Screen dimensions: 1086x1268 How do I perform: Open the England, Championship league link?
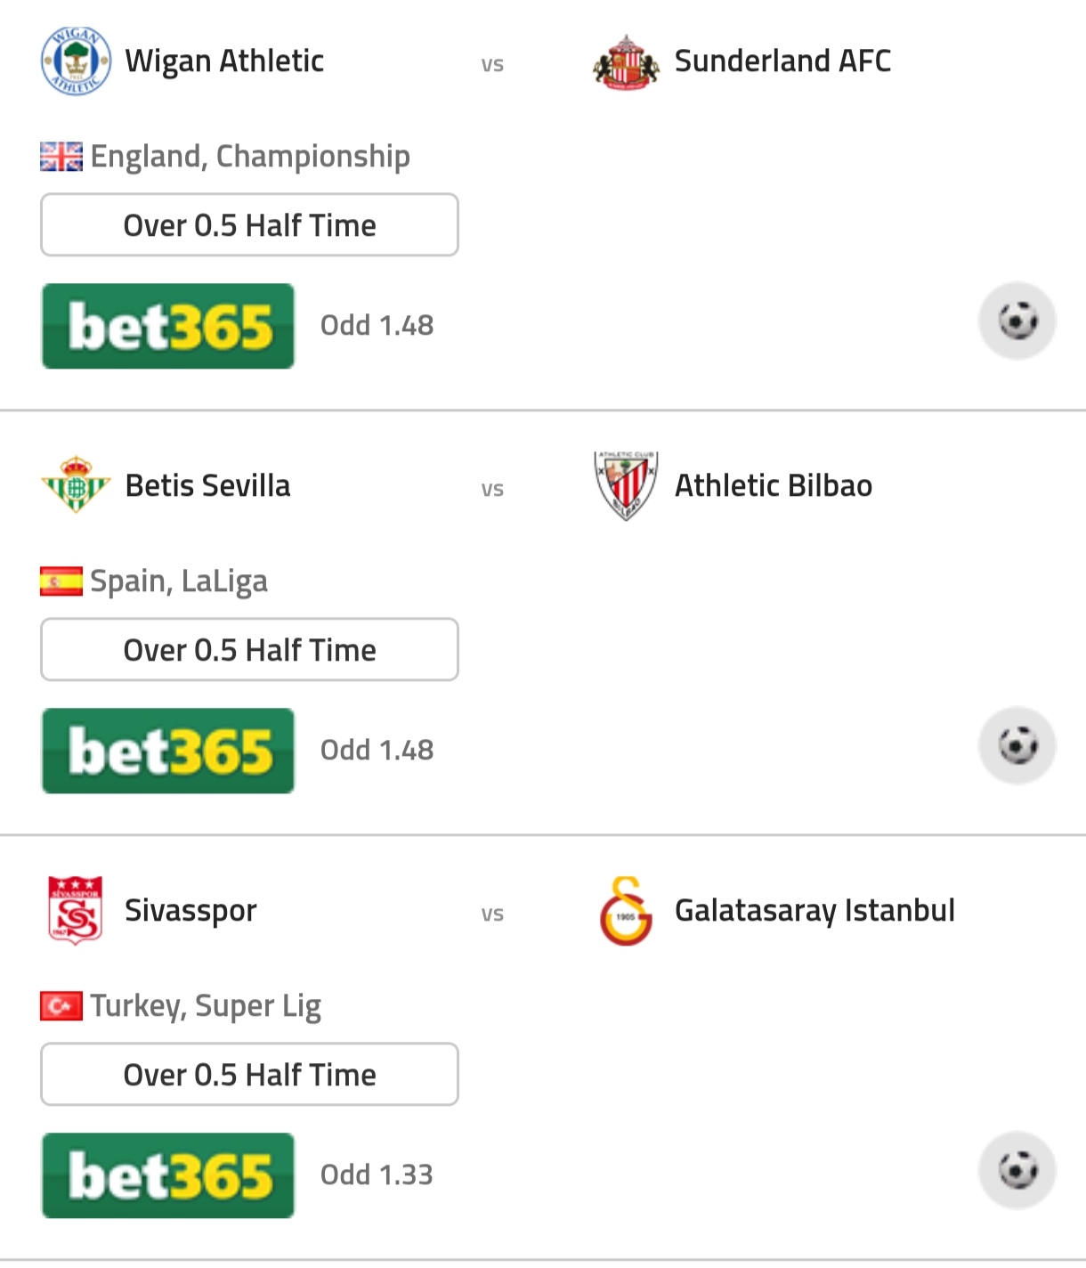[250, 157]
